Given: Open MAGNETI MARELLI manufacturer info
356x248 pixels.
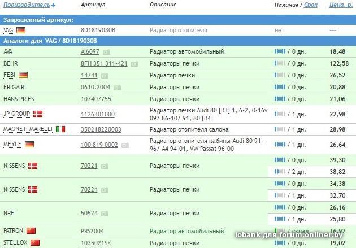Looking at the screenshot, I should click(x=28, y=129).
